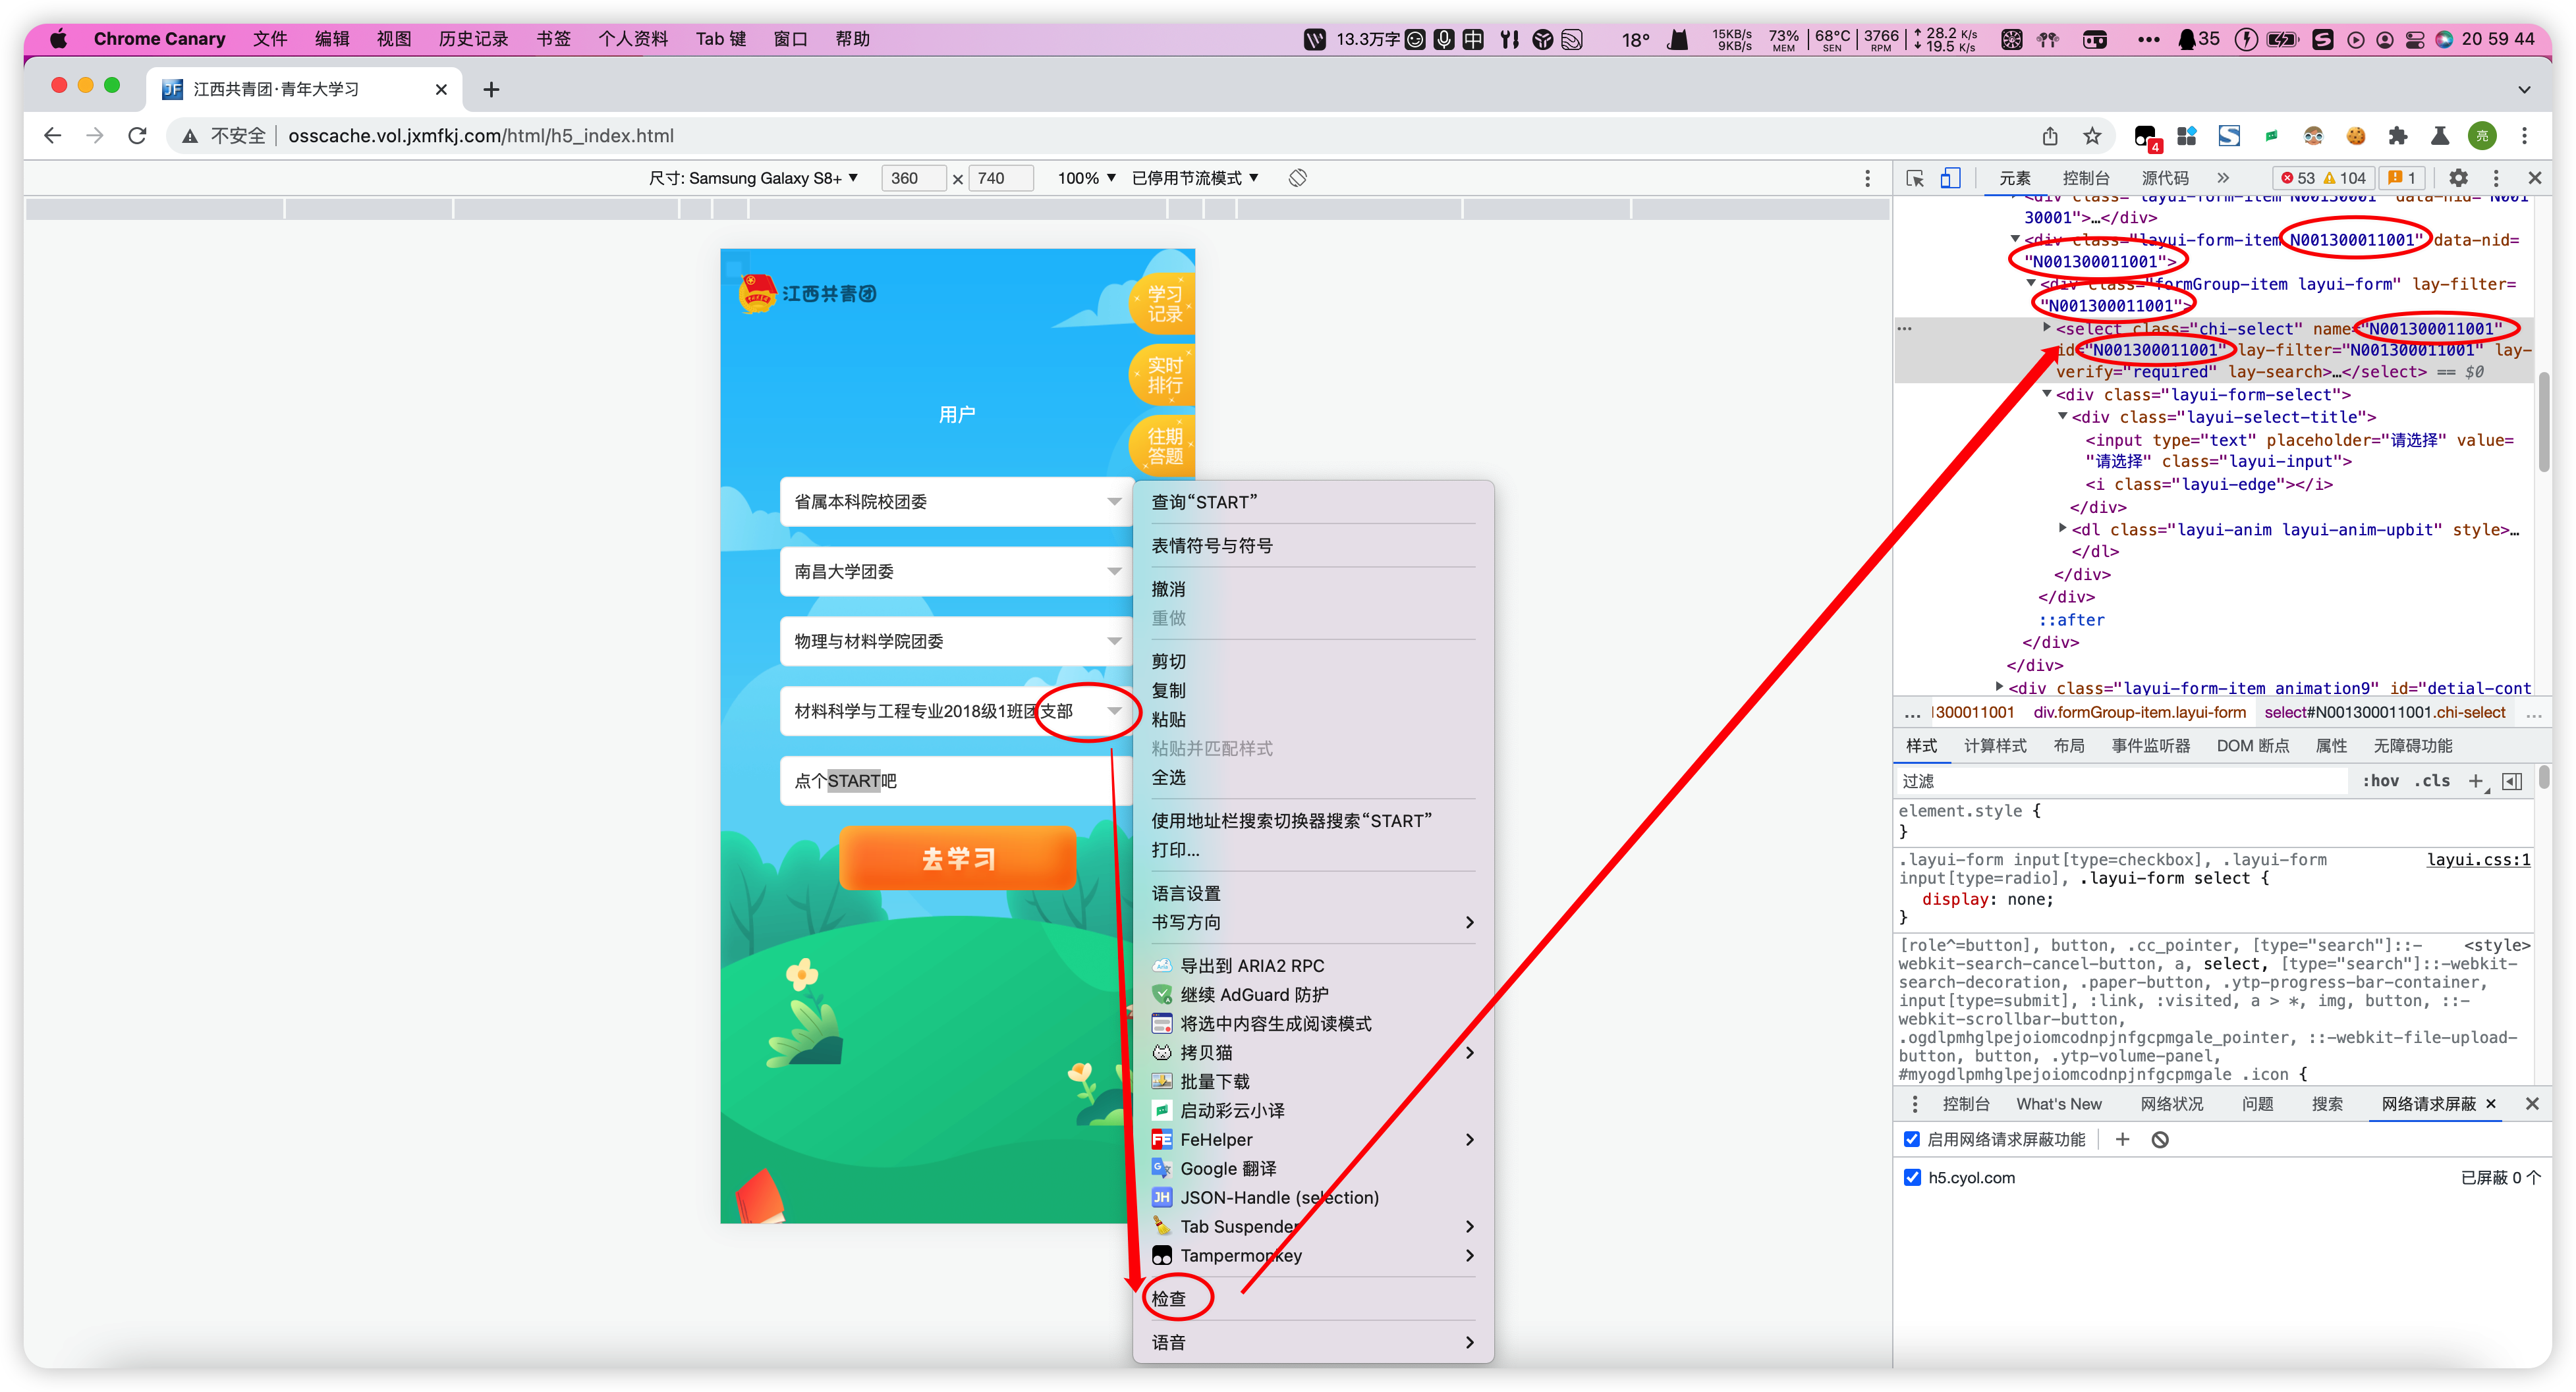The width and height of the screenshot is (2576, 1392).
Task: Toggle the .cls class editor
Action: click(x=2432, y=780)
